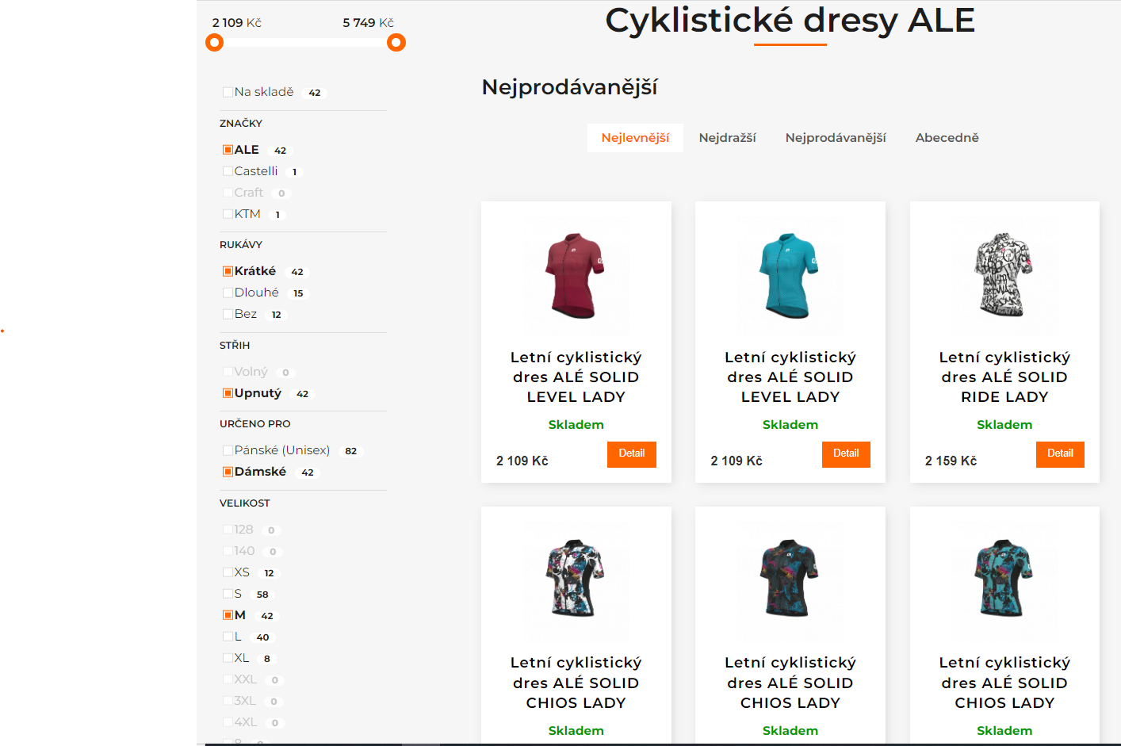The image size is (1121, 746).
Task: Click the dark floral CHIOS LADY jersey image
Action: click(790, 581)
